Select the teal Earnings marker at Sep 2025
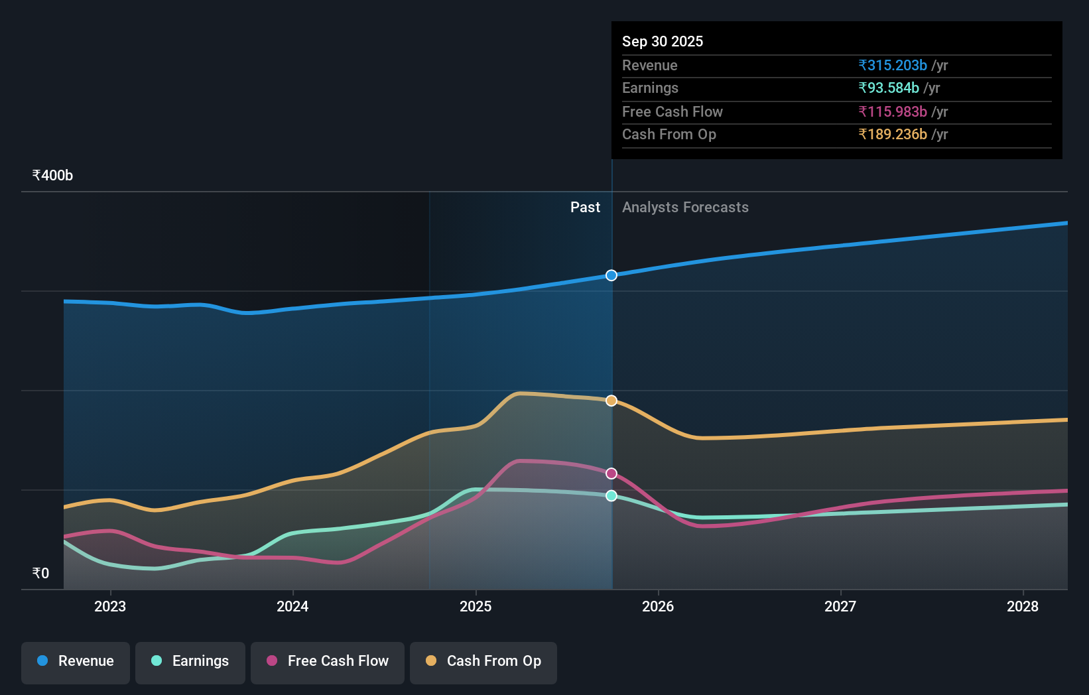Viewport: 1089px width, 695px height. [x=611, y=495]
